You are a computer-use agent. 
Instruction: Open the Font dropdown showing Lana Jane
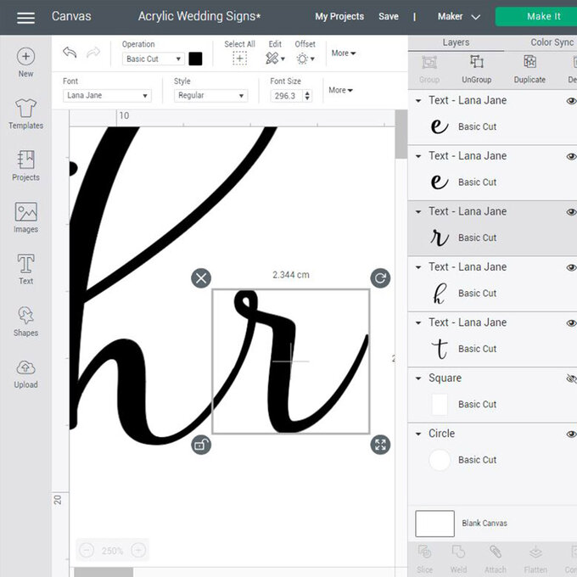[x=107, y=96]
